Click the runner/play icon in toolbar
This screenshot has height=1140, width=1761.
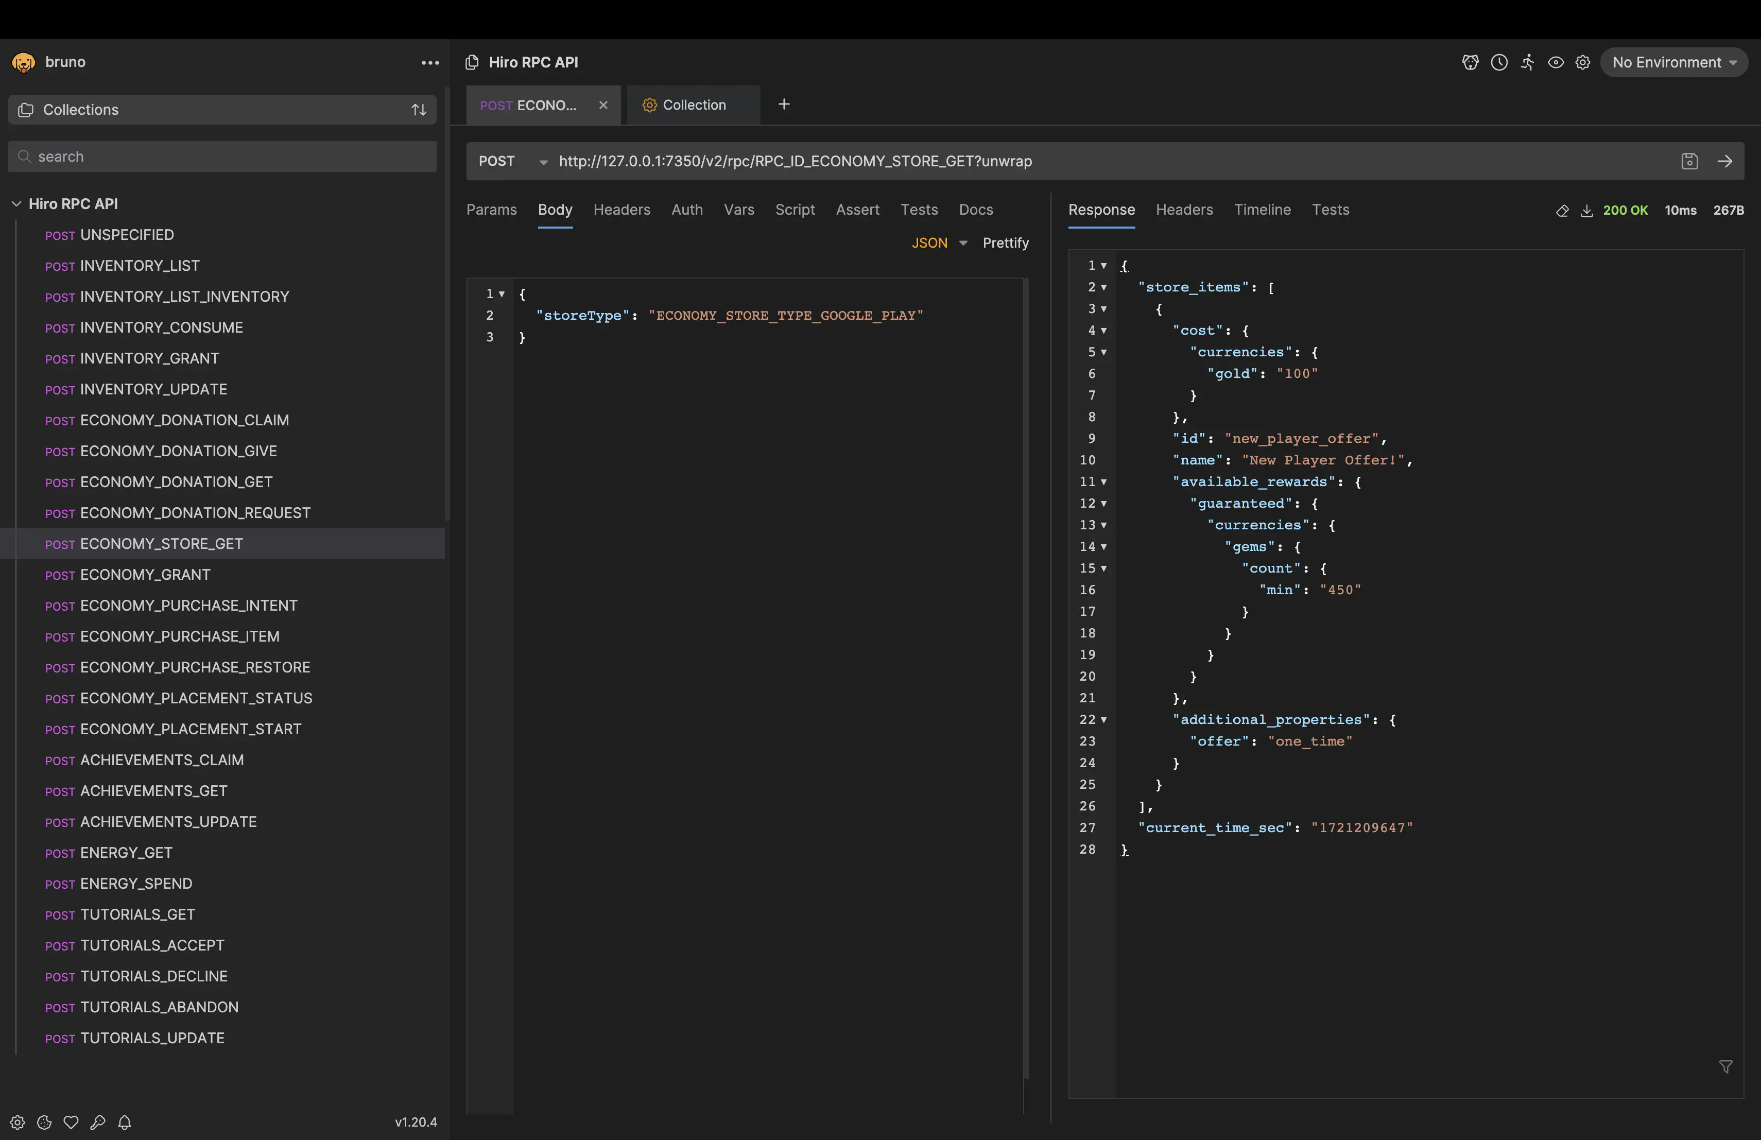tap(1526, 62)
